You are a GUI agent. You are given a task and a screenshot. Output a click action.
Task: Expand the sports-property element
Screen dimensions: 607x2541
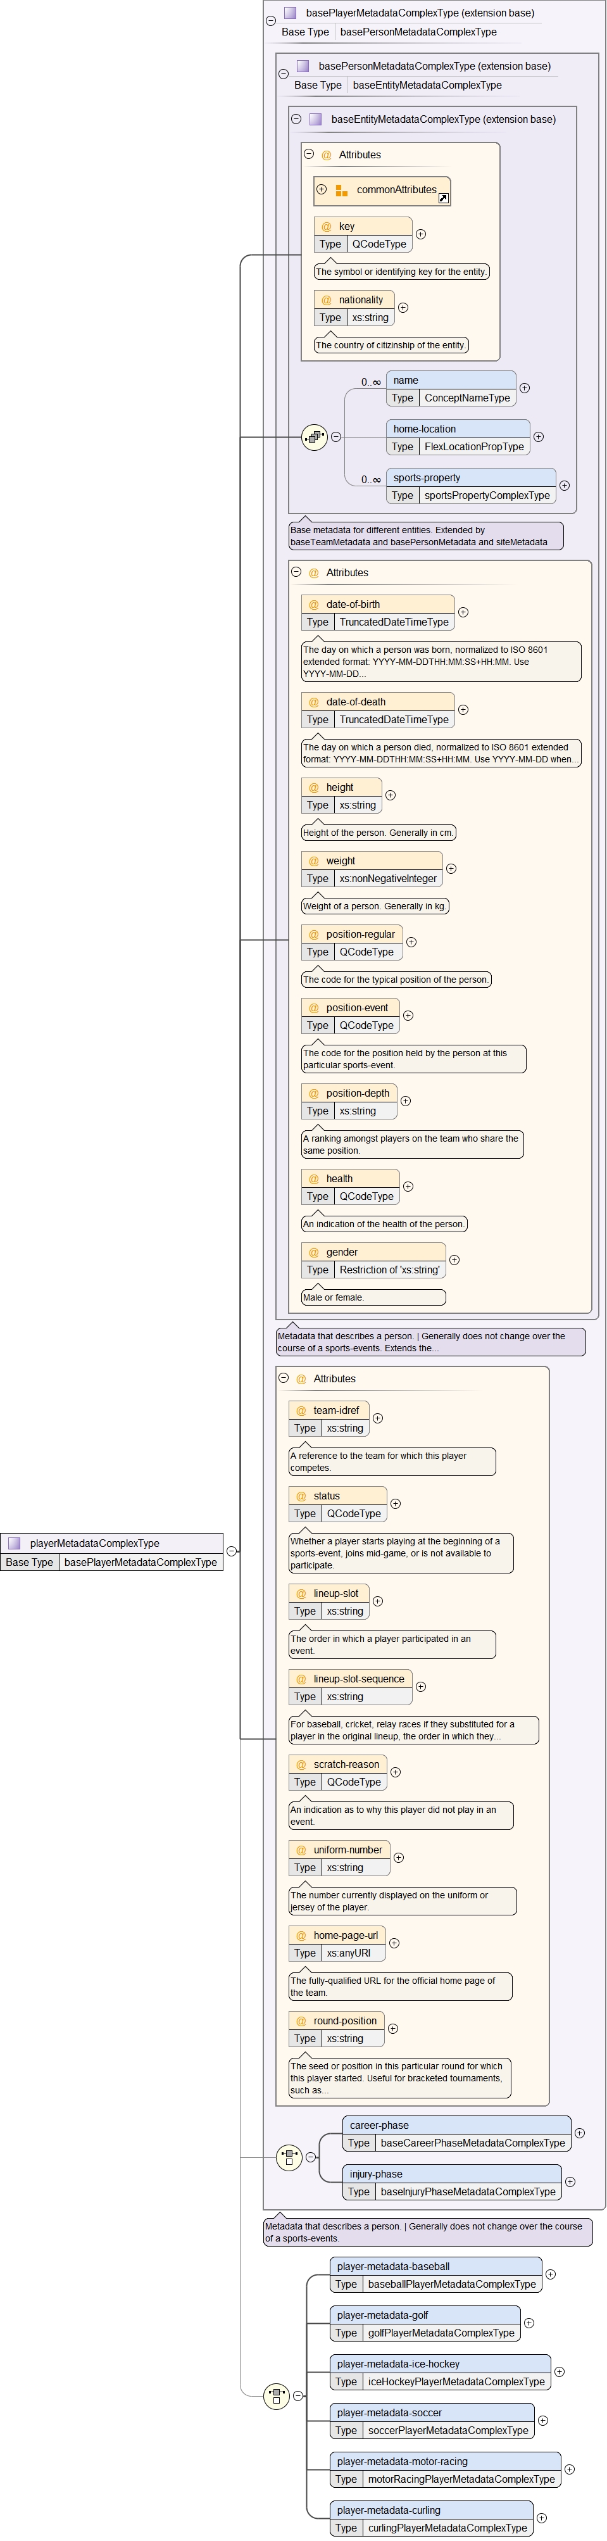coord(565,485)
